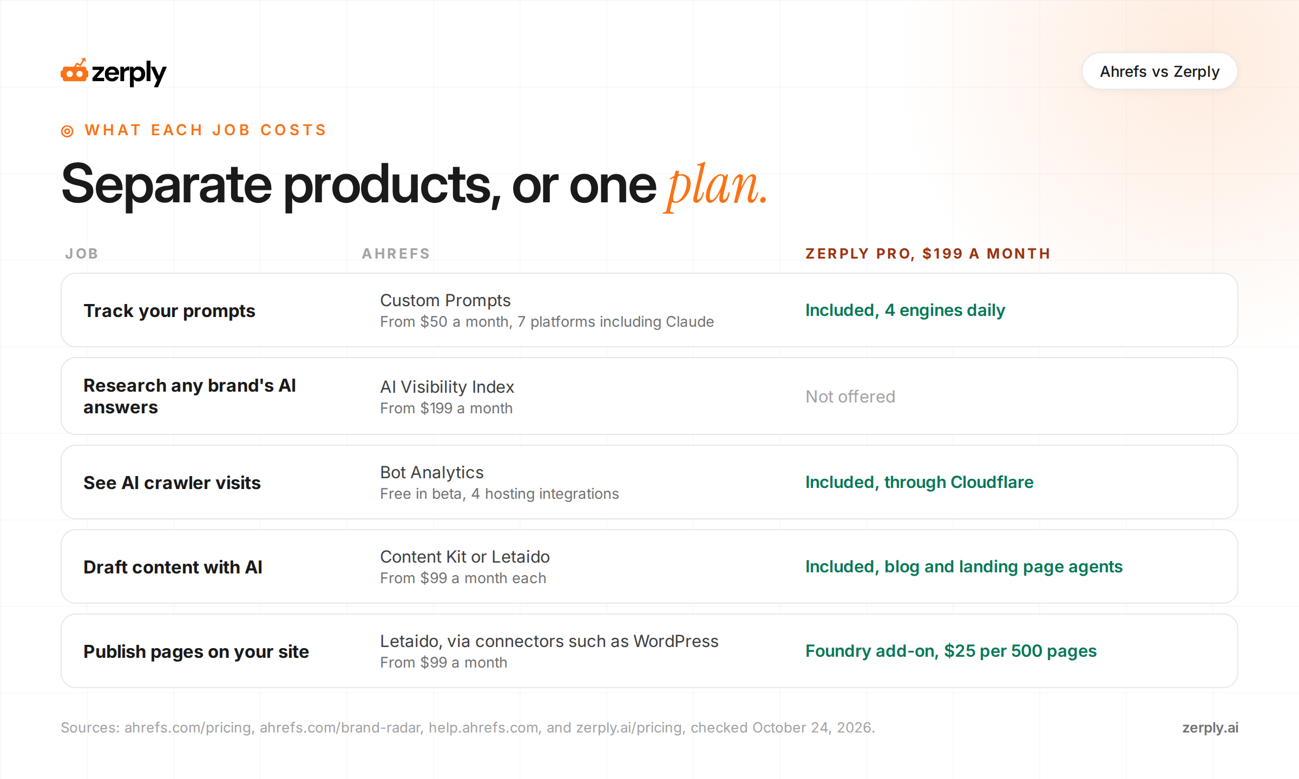Click the Bot Analytics product name

(x=431, y=472)
